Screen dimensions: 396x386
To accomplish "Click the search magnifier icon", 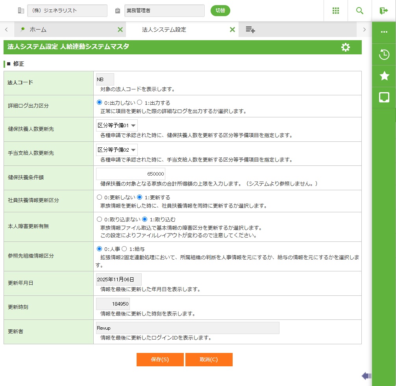I will point(360,11).
